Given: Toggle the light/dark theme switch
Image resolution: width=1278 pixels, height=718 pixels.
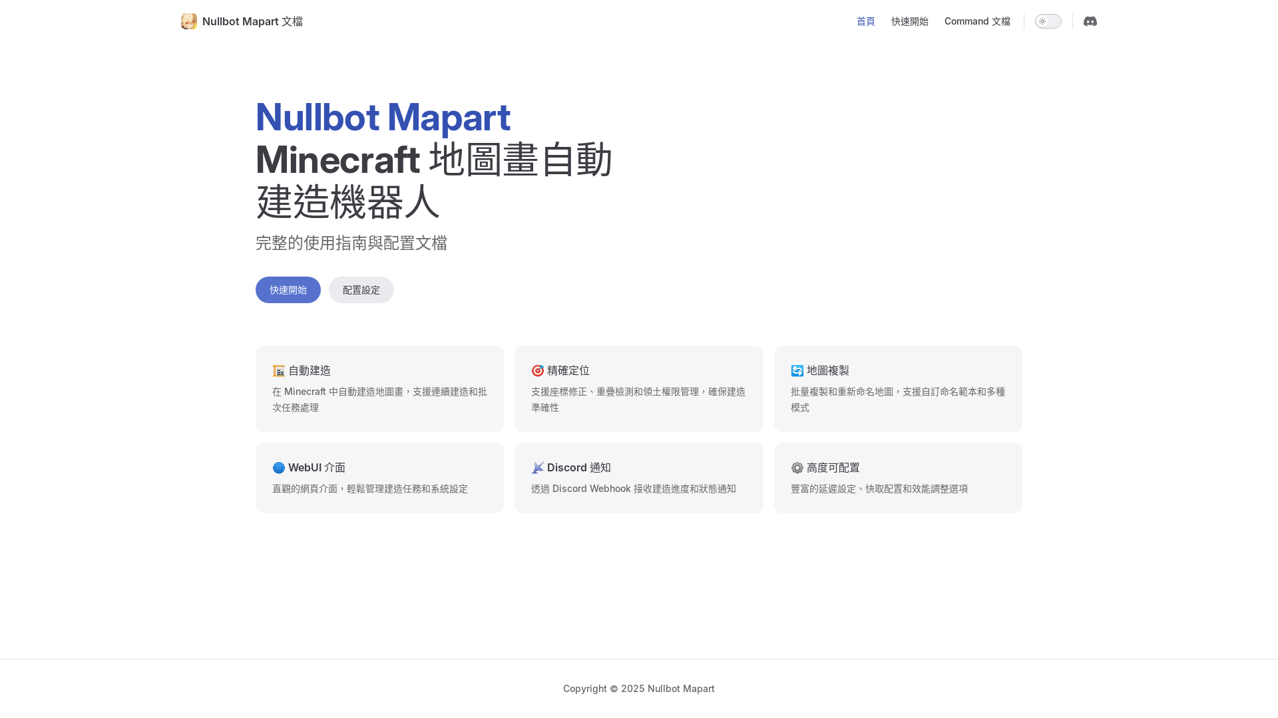Looking at the screenshot, I should tap(1048, 21).
